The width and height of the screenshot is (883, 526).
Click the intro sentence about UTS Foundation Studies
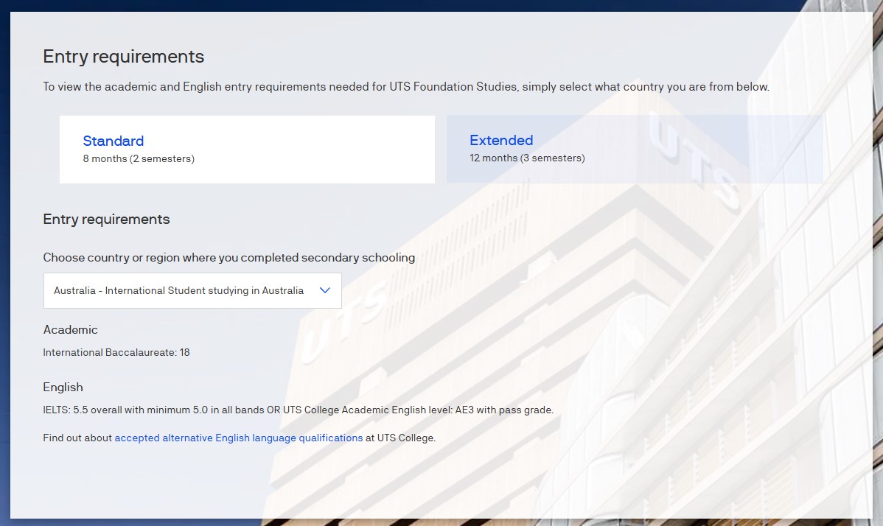pyautogui.click(x=406, y=87)
